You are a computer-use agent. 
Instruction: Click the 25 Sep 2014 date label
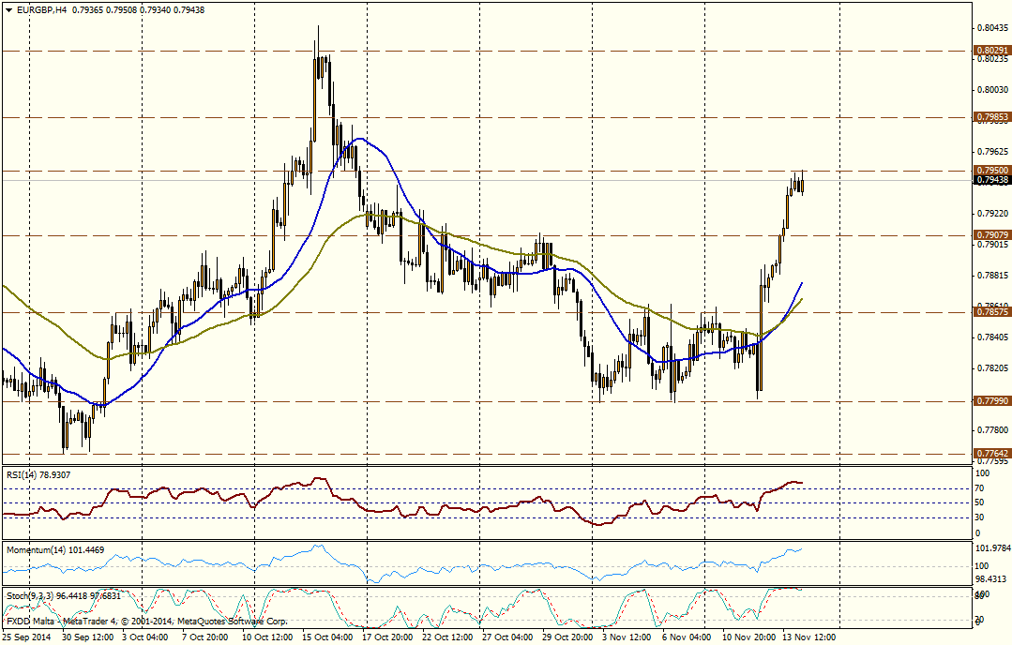28,637
